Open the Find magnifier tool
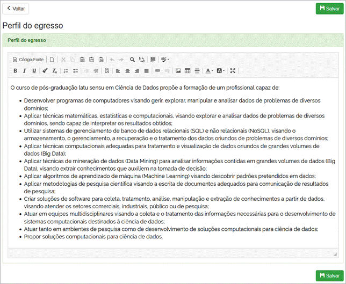 pos(132,60)
